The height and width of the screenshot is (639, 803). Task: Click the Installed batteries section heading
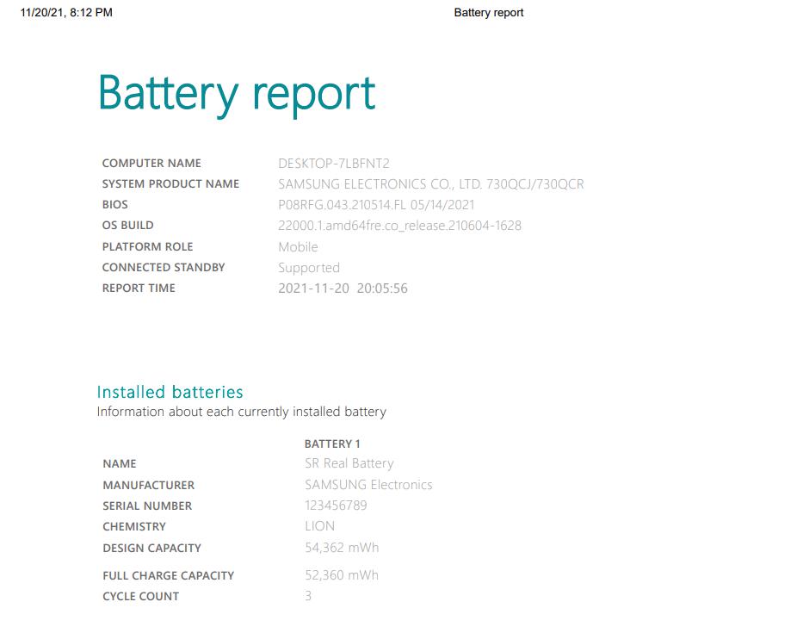(x=170, y=392)
